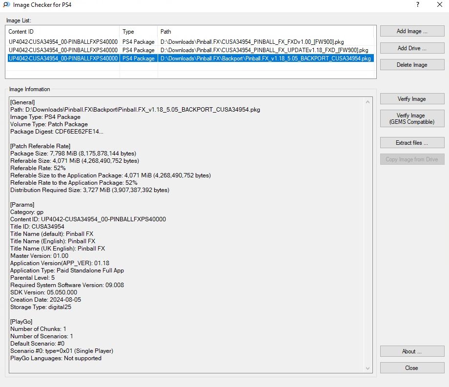
Task: Click the PS4 Package type in first row
Action: [138, 42]
